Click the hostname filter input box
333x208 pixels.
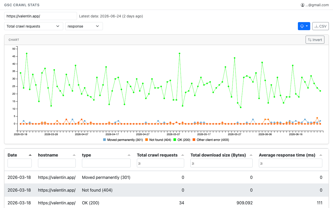click(x=57, y=163)
